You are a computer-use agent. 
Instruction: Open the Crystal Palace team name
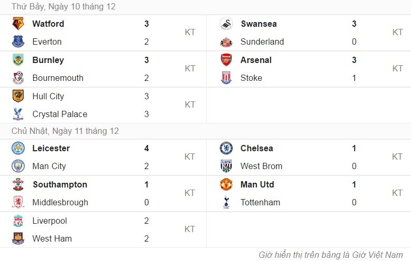click(60, 114)
